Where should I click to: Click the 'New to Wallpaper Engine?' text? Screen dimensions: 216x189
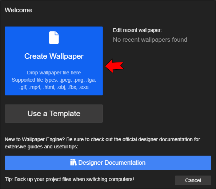pyautogui.click(x=35, y=139)
